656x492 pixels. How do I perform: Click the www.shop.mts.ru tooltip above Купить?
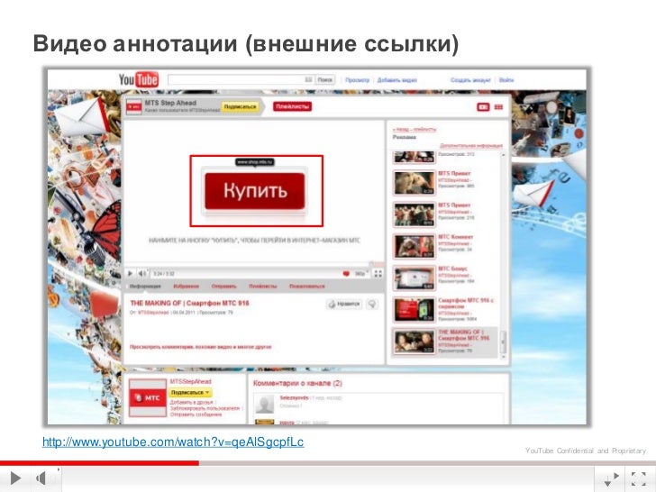pos(255,161)
